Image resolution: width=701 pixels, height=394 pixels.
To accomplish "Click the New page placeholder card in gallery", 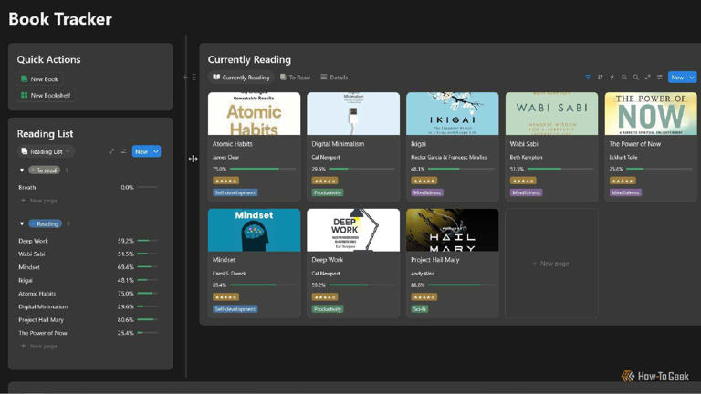I will 551,264.
